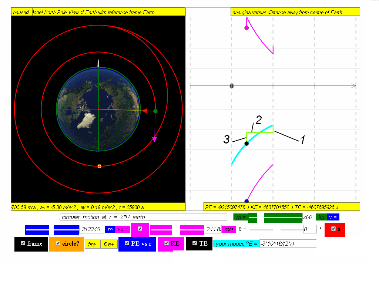Adjust the magenta vx velocity slider

click(177, 230)
